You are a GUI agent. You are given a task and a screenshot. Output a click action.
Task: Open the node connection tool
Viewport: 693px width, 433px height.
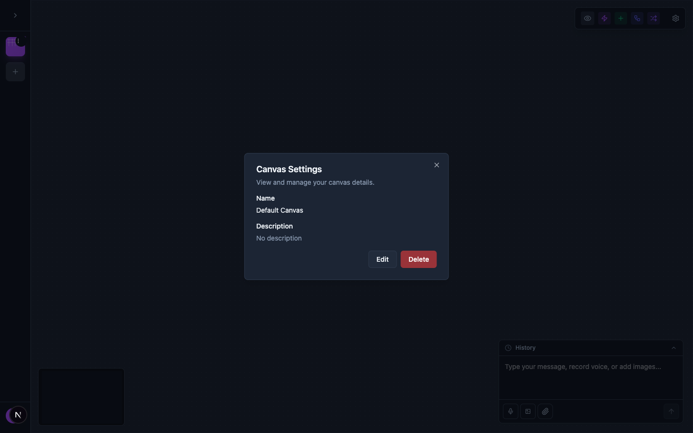[x=637, y=18]
